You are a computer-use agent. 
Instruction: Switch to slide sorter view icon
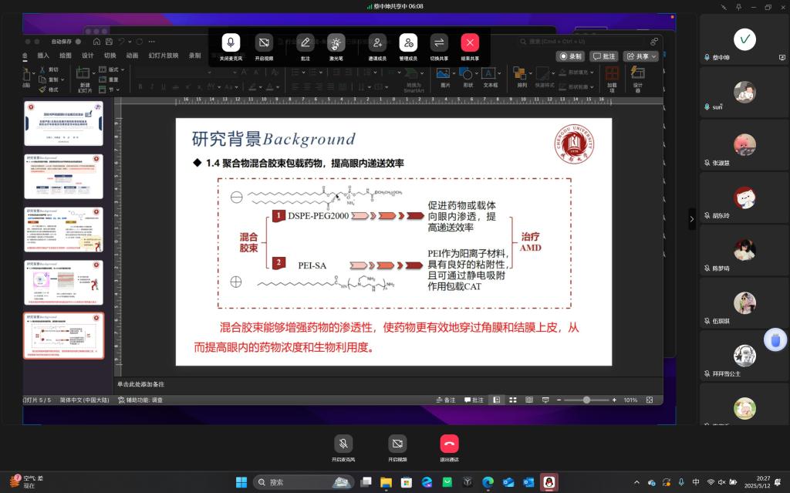513,400
